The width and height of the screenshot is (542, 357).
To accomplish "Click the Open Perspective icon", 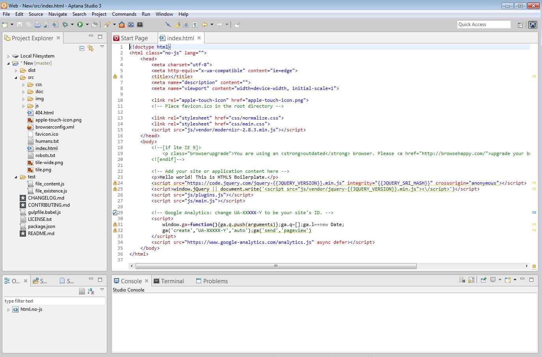I will pos(520,24).
